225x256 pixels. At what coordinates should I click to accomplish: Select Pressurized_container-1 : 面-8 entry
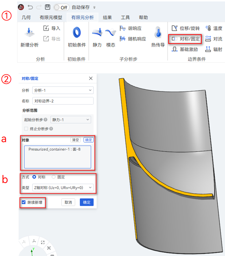coord(55,149)
